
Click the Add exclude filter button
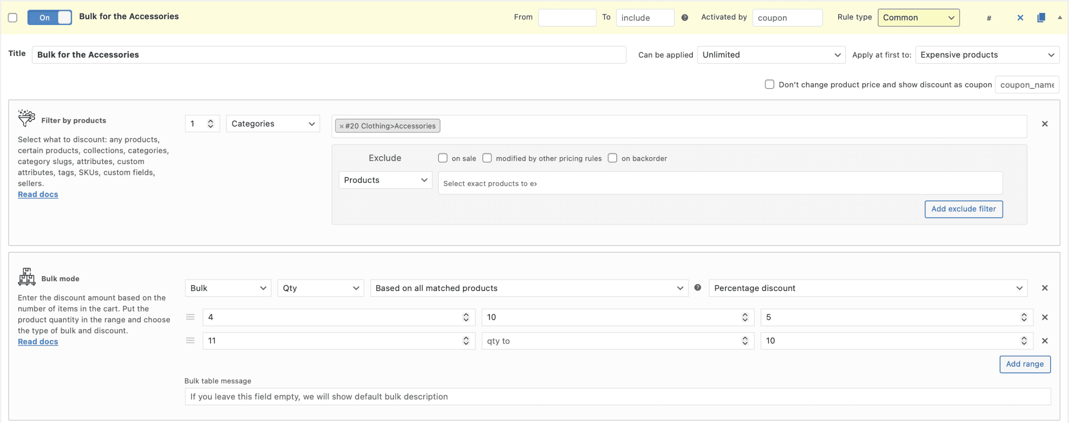963,209
